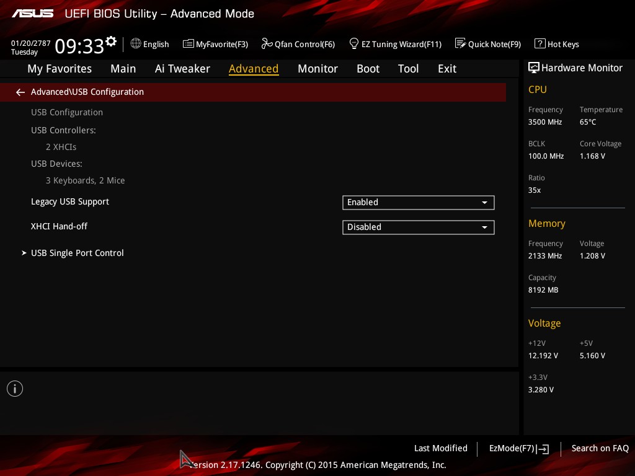Screen dimensions: 635x476
Task: Click the ASUS logo
Action: pos(33,14)
